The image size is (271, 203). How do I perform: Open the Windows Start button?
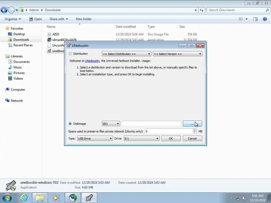pyautogui.click(x=7, y=198)
